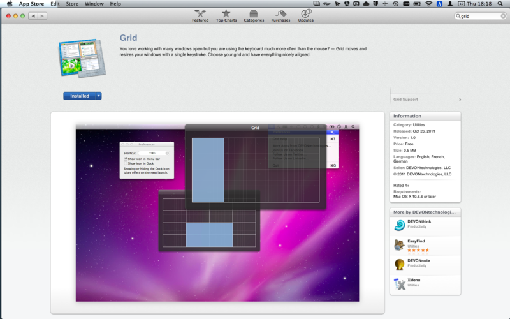This screenshot has height=319, width=510.
Task: Click the EasyFind app icon
Action: (400, 244)
